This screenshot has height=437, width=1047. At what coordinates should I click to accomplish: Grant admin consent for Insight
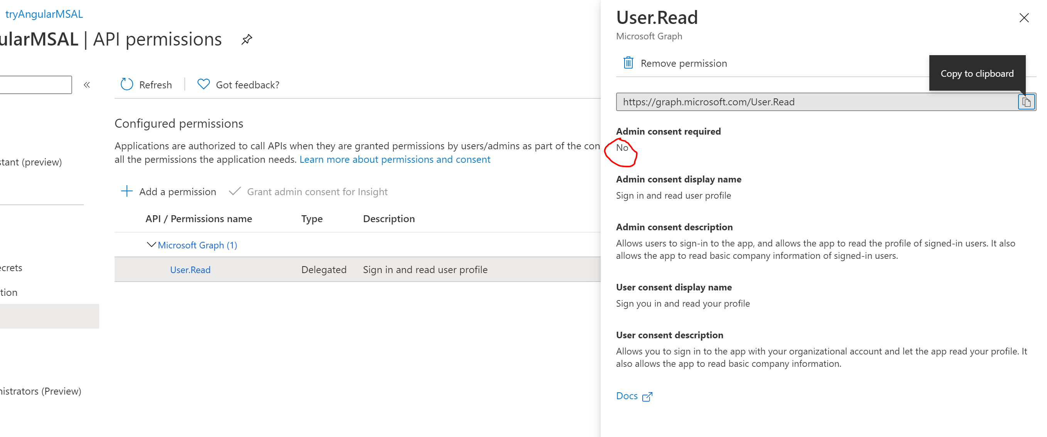click(317, 191)
